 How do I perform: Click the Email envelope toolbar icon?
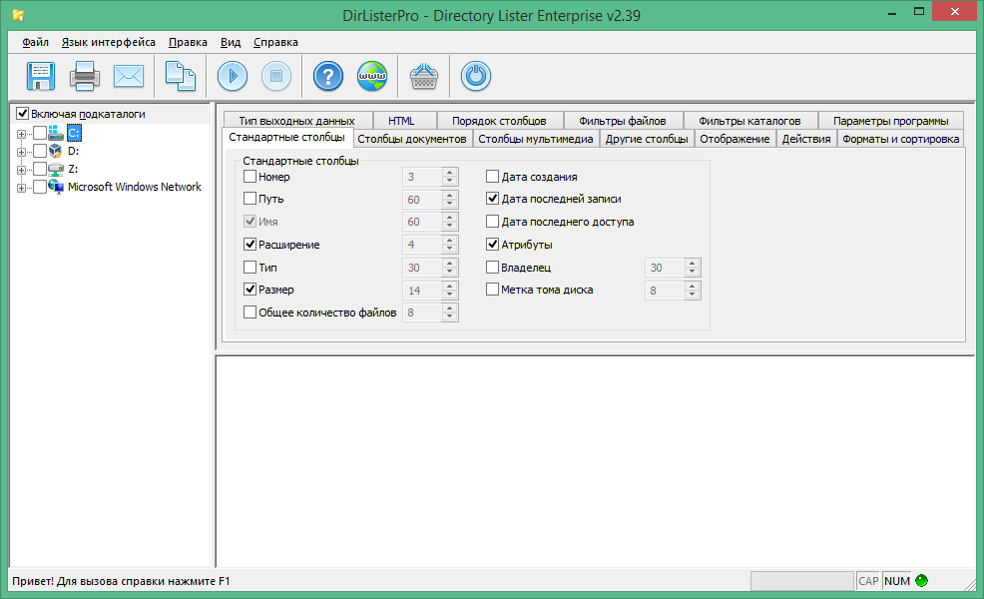click(x=129, y=76)
